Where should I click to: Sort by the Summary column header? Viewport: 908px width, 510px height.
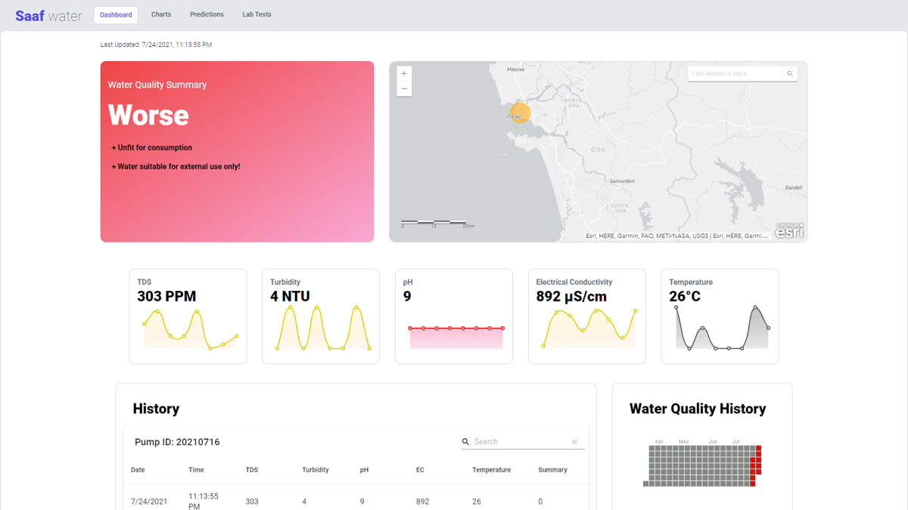click(x=552, y=470)
